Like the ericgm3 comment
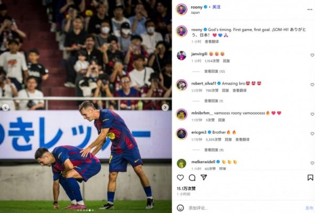The image size is (315, 213). pos(312,134)
